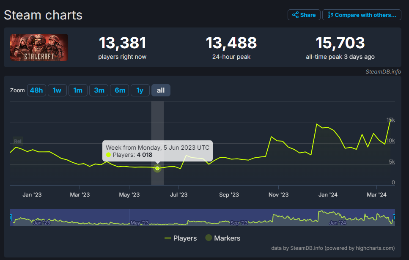Click the Jul '23 x-axis label
Image resolution: width=409 pixels, height=260 pixels.
(x=178, y=195)
